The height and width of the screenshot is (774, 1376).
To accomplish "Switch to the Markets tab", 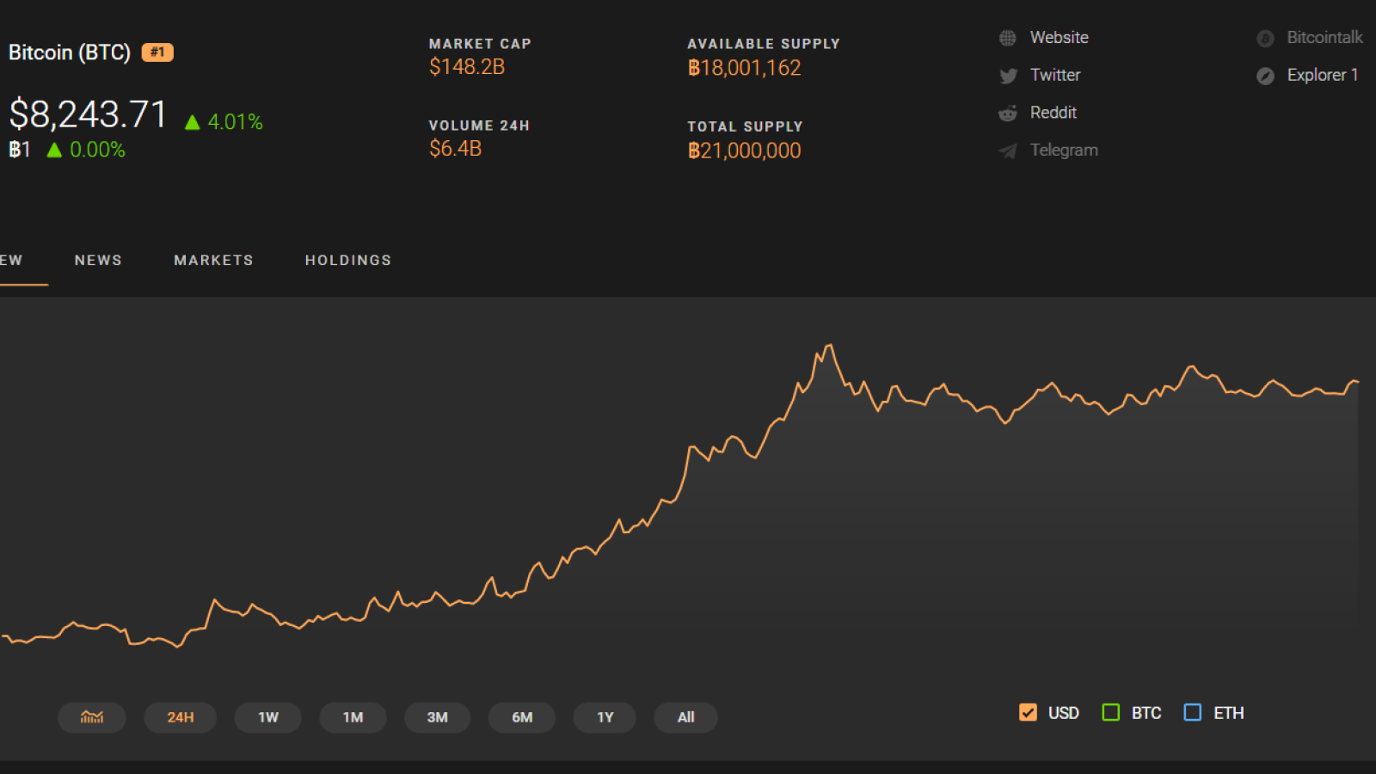I will [213, 260].
